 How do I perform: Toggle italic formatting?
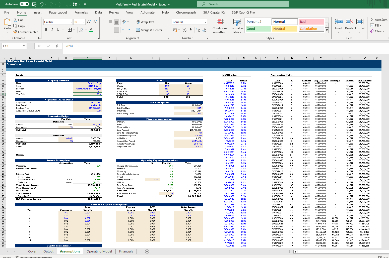52,30
